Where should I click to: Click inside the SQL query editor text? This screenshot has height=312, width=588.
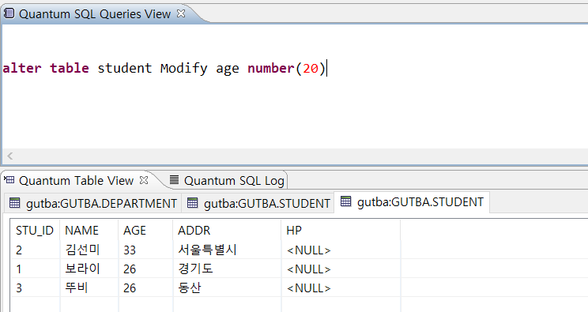coord(165,68)
